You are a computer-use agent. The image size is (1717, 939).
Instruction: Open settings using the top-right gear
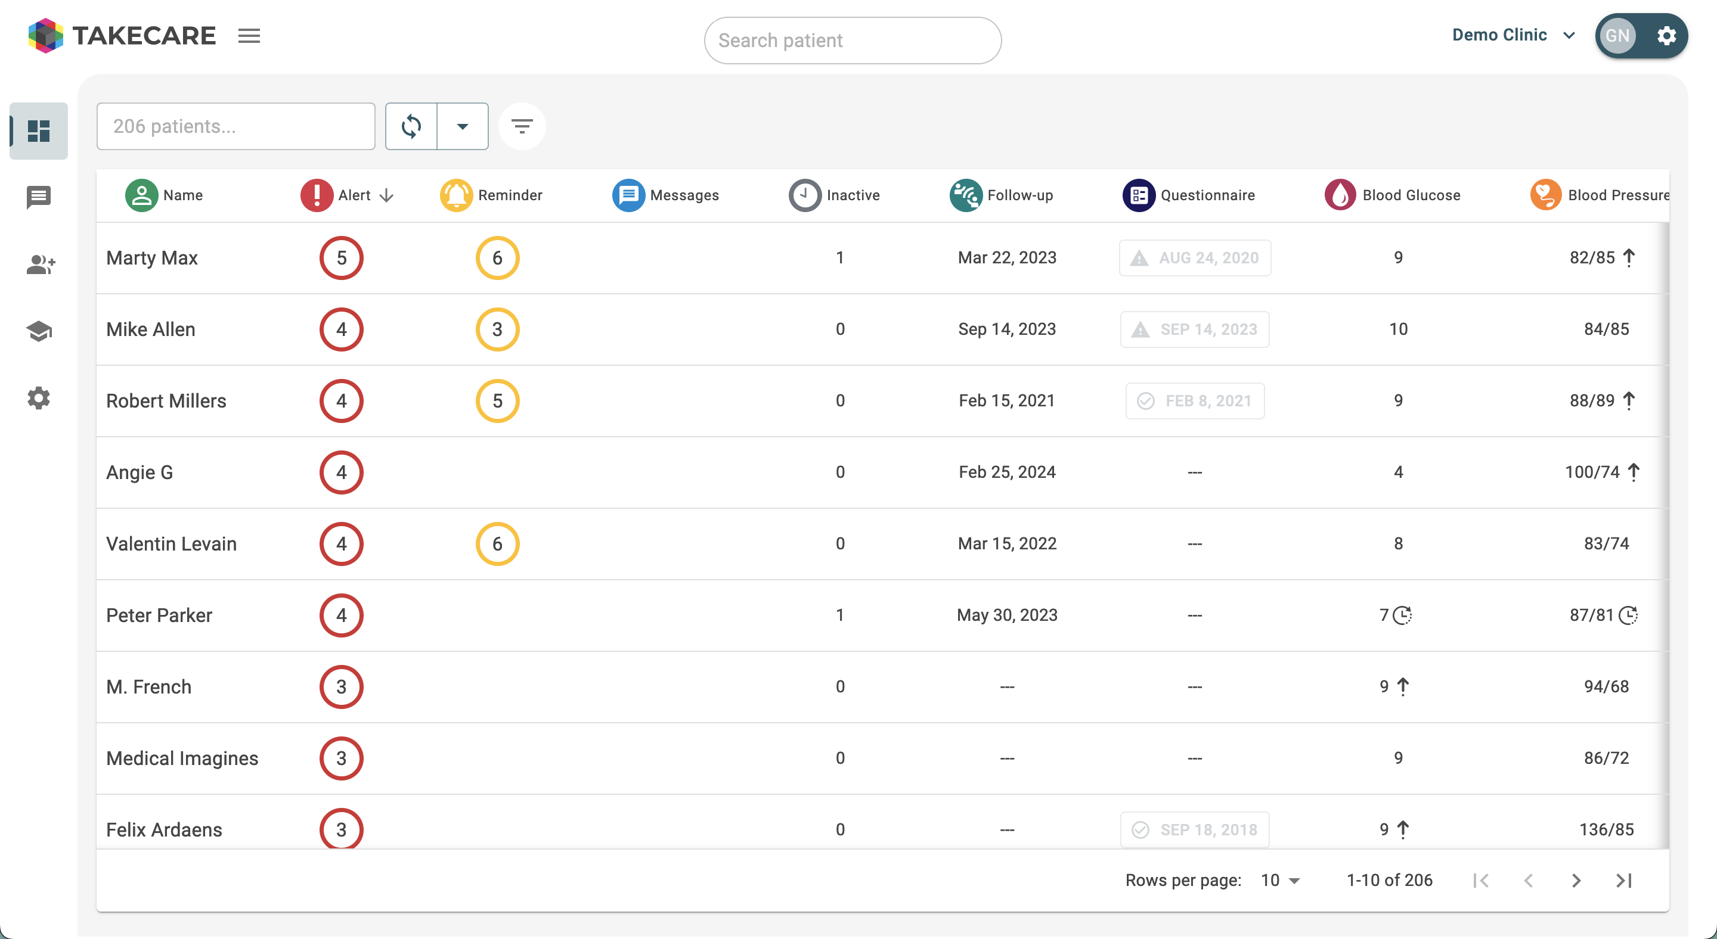(x=1667, y=36)
